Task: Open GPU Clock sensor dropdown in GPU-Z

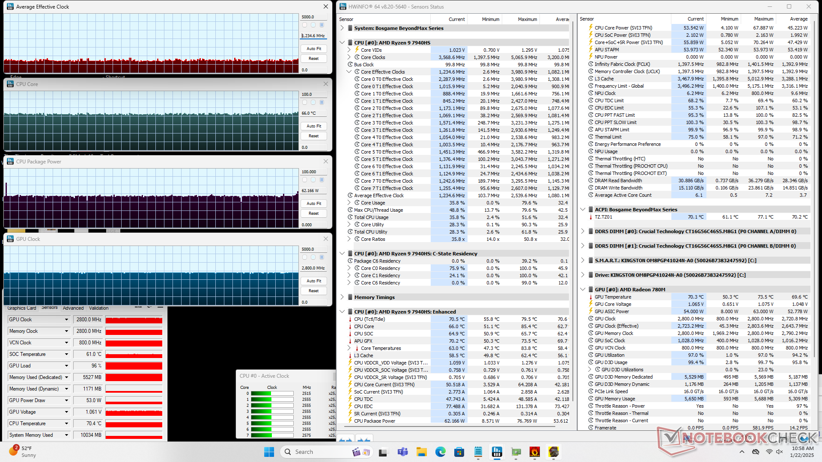Action: pos(66,320)
